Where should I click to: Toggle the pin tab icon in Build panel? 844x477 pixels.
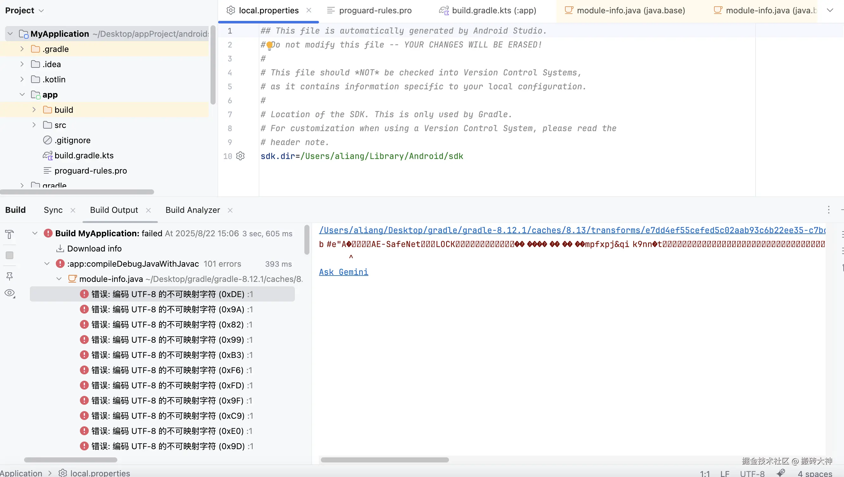click(x=10, y=276)
